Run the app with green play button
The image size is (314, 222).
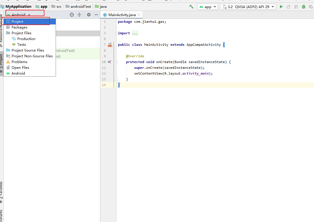pos(281,7)
